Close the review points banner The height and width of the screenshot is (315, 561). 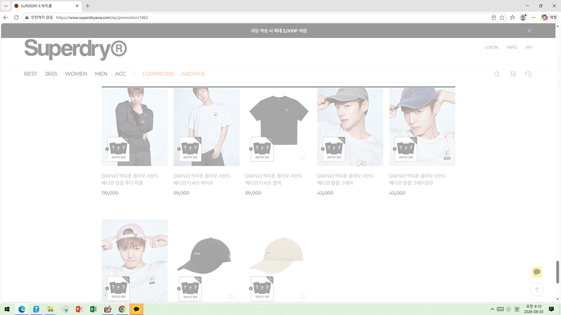coord(529,31)
